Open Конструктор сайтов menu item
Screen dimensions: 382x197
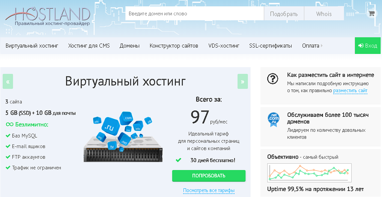[174, 46]
